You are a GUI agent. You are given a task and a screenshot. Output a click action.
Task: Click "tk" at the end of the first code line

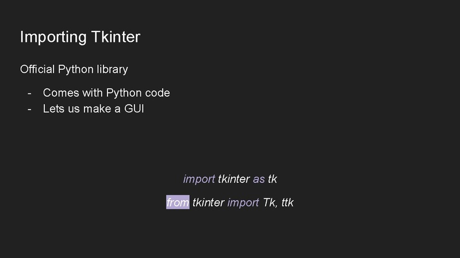pos(273,179)
